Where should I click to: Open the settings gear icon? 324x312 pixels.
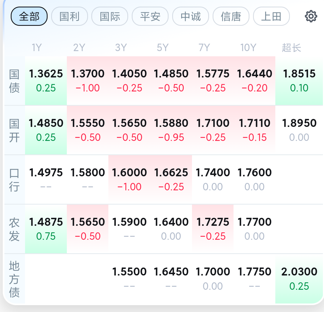(311, 16)
